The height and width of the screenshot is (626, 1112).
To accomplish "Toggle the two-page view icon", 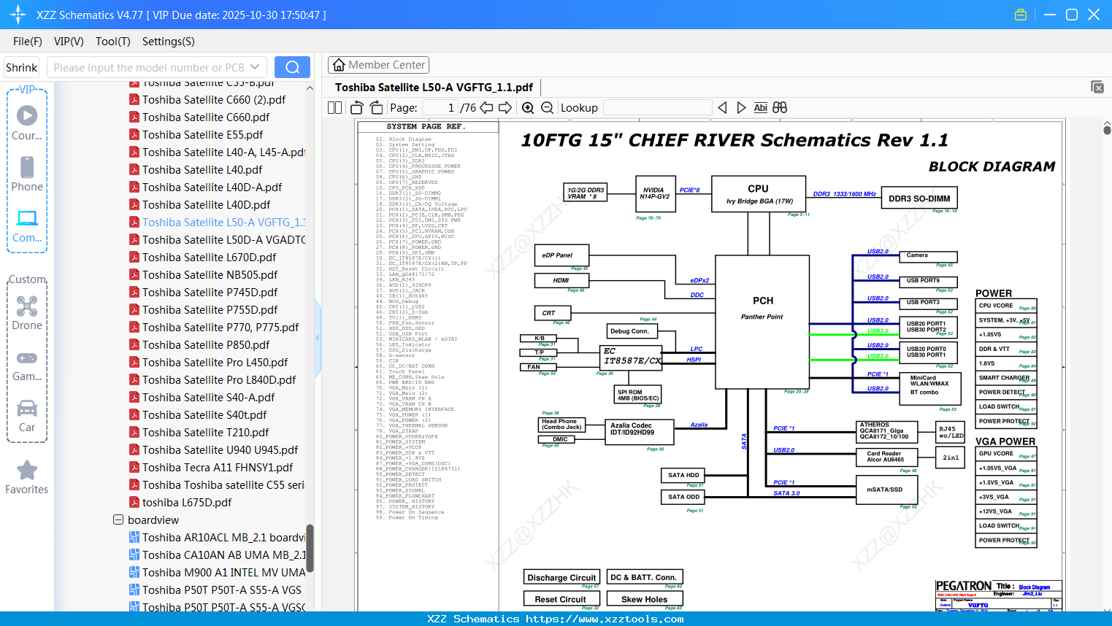I will click(x=334, y=108).
